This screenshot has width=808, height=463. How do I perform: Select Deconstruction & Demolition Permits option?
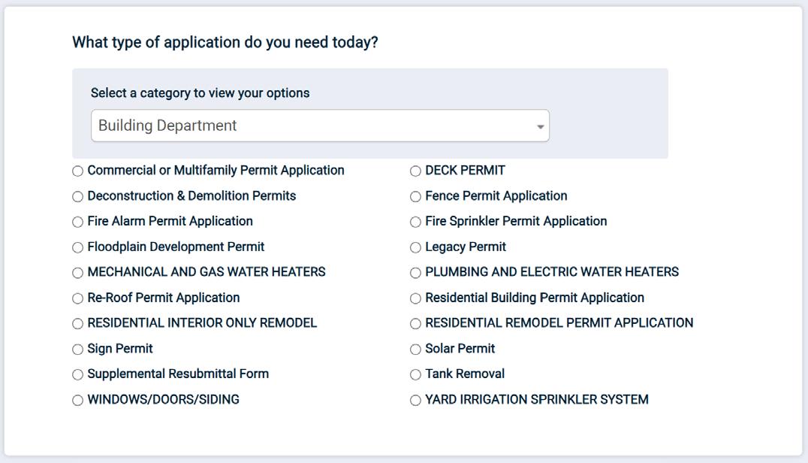point(78,197)
